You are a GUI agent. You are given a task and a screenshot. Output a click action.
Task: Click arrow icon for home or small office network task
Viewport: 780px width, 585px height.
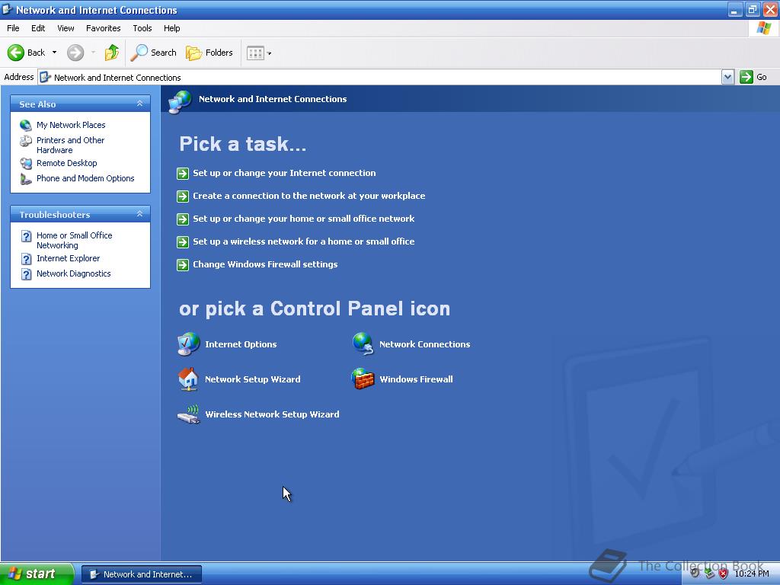coord(183,219)
